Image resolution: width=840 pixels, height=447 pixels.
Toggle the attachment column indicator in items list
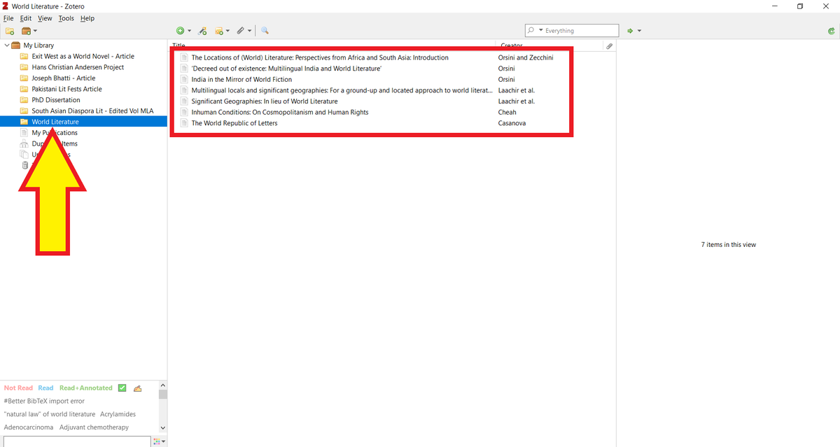click(x=609, y=45)
